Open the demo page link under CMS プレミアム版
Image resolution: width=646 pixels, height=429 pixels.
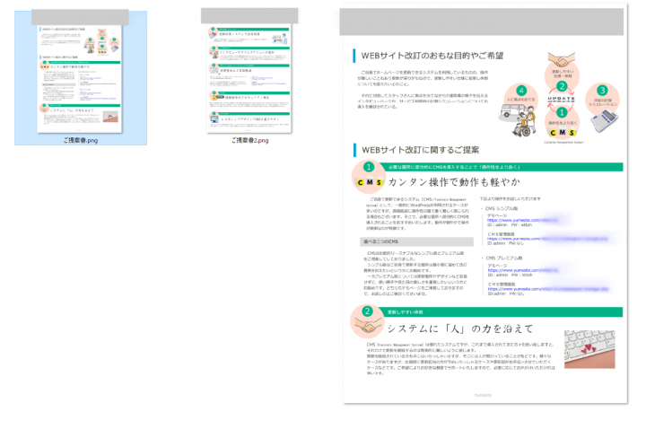523,270
